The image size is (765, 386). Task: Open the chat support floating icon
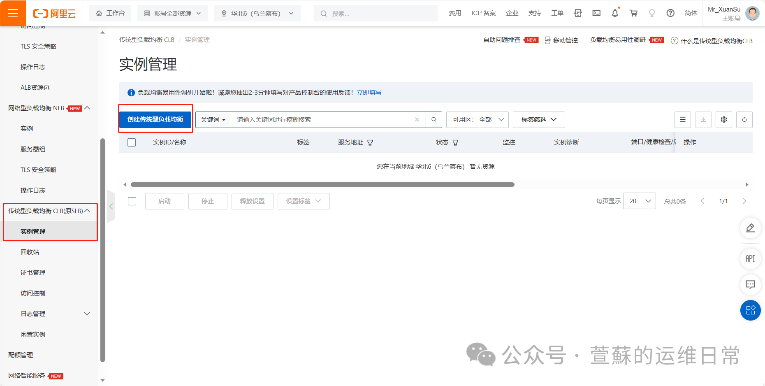(x=751, y=284)
